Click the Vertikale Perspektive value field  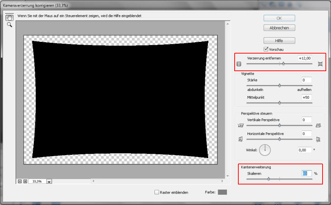point(307,120)
